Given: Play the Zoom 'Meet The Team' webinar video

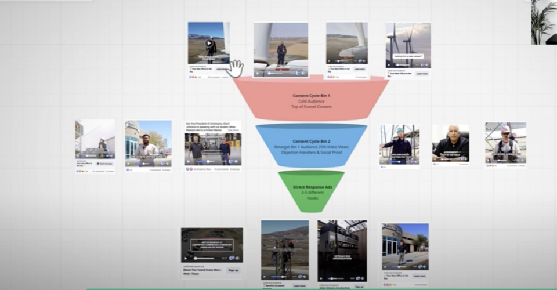Looking at the screenshot, I should [x=185, y=258].
